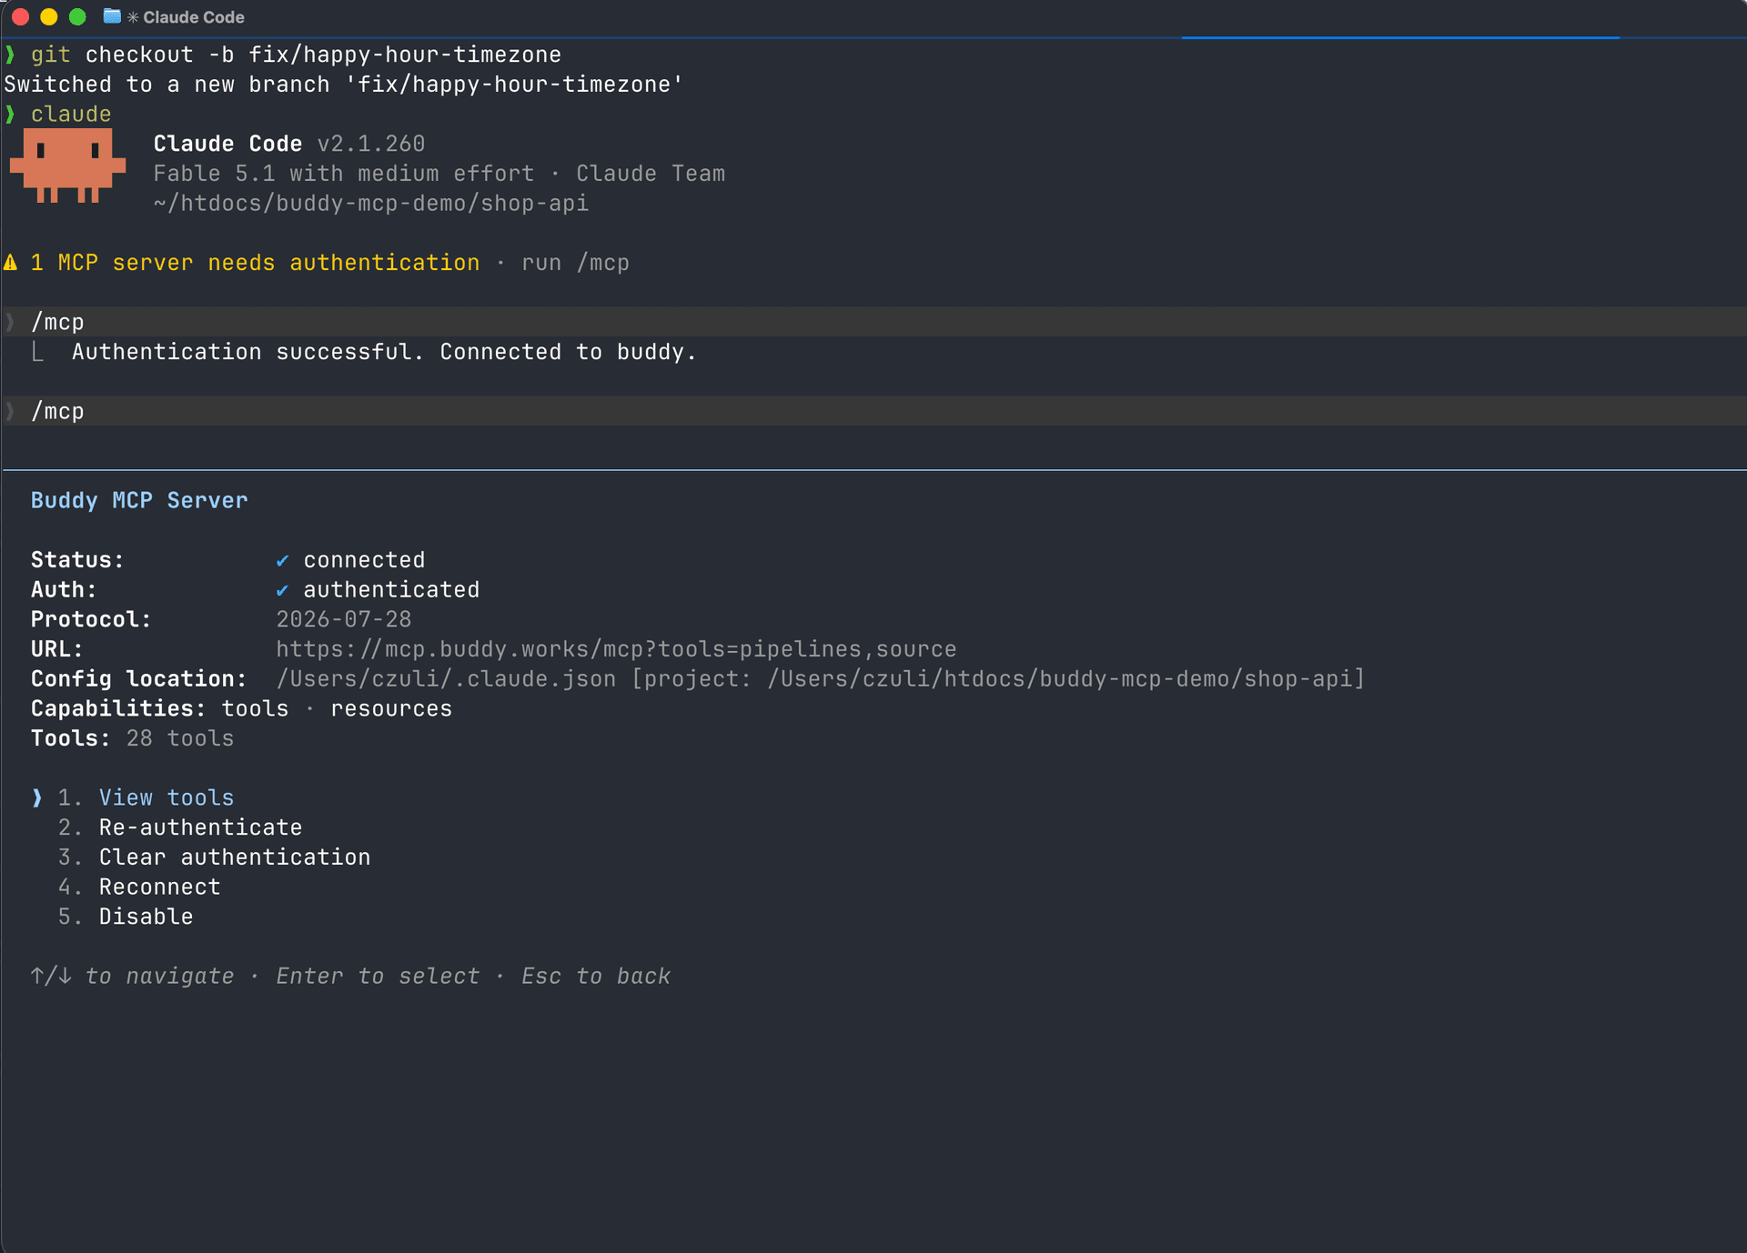Image resolution: width=1747 pixels, height=1253 pixels.
Task: Click the yellow warning triangle icon
Action: tap(11, 263)
